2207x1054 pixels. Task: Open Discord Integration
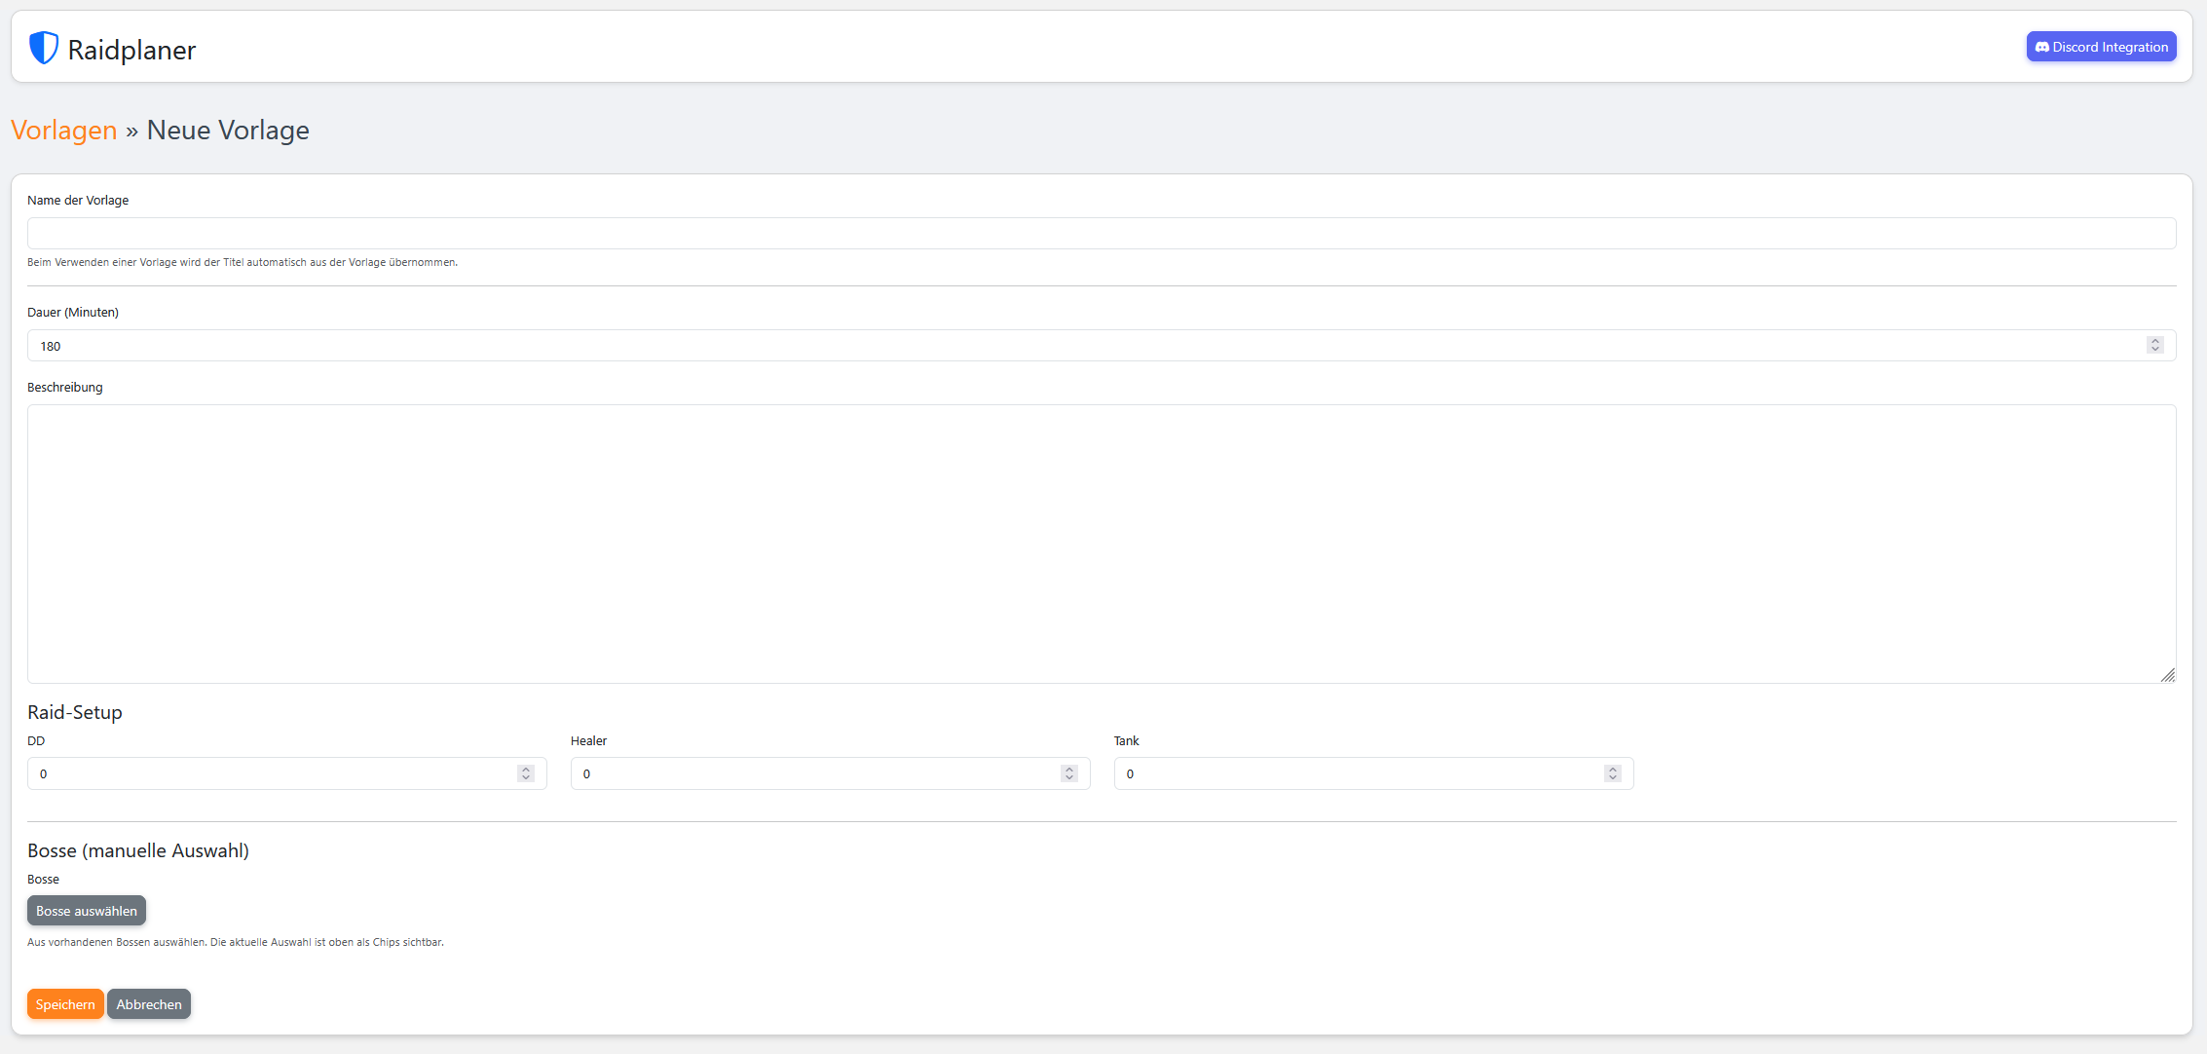[2101, 46]
